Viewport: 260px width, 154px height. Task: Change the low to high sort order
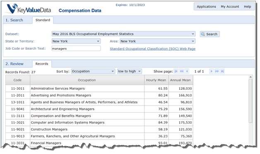[130, 71]
